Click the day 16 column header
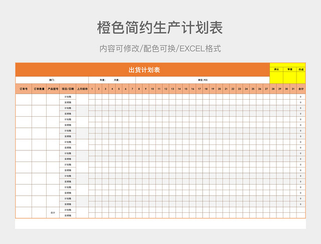 193,89
